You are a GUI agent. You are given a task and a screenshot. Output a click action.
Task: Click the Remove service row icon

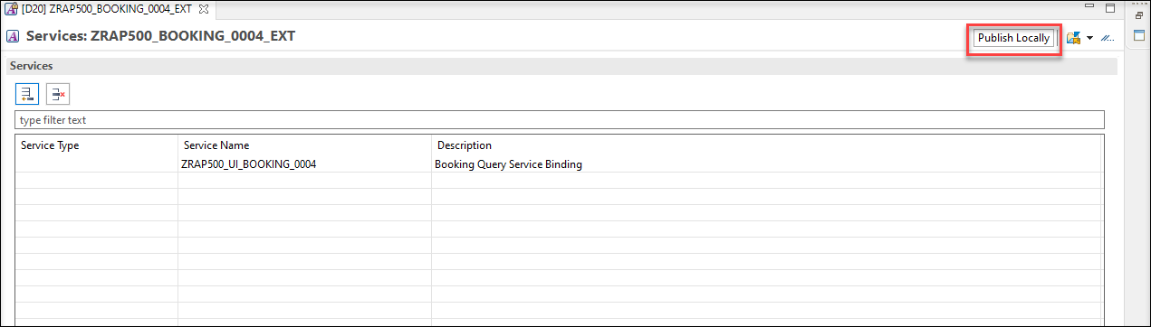[58, 93]
